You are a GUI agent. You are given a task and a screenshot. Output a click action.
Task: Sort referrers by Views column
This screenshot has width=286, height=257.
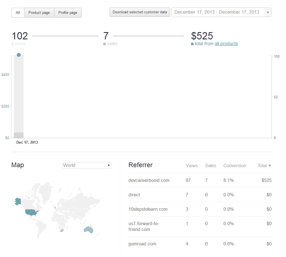(x=191, y=166)
